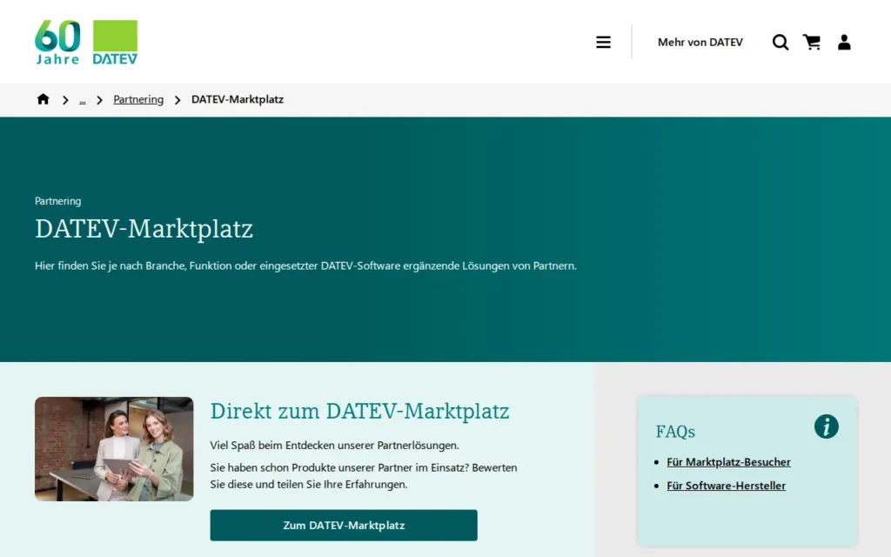Click the Viel Spaß beim Entdecken sentence
891x557 pixels.
(x=334, y=445)
